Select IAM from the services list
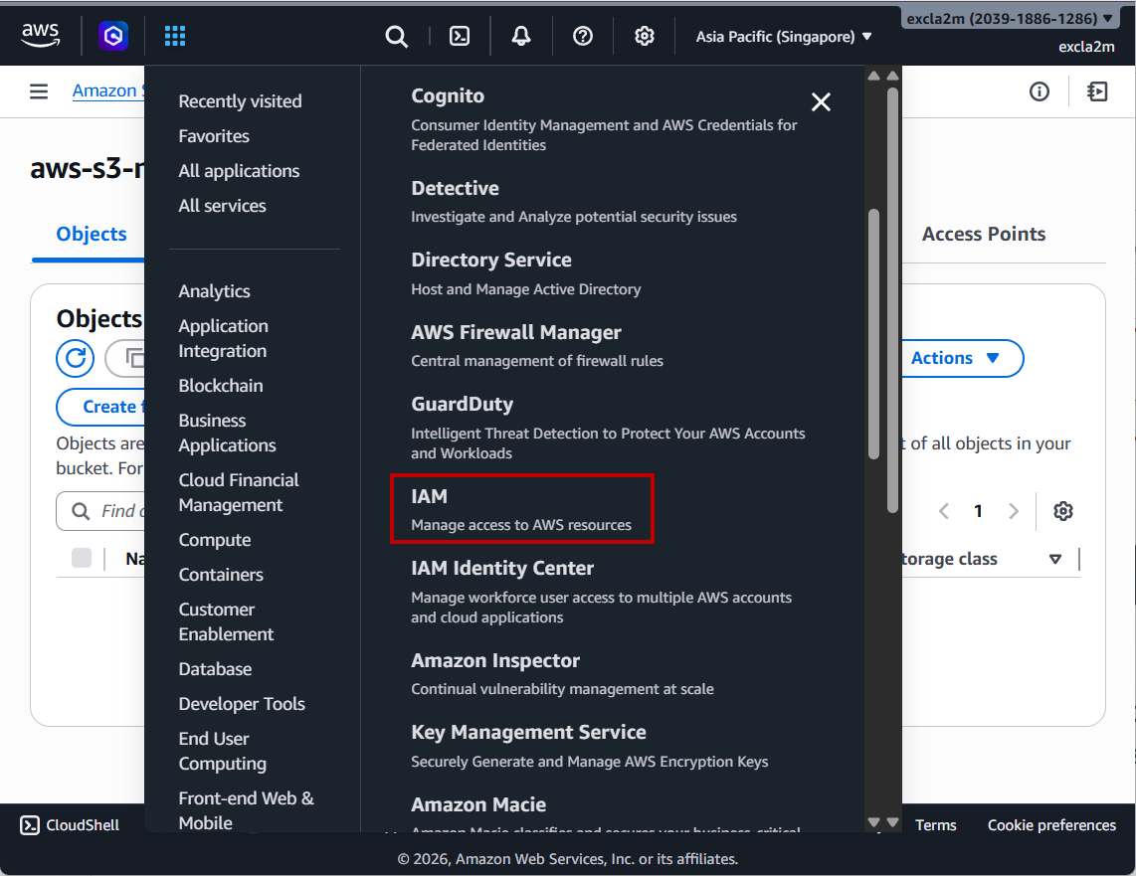The image size is (1136, 876). click(521, 509)
